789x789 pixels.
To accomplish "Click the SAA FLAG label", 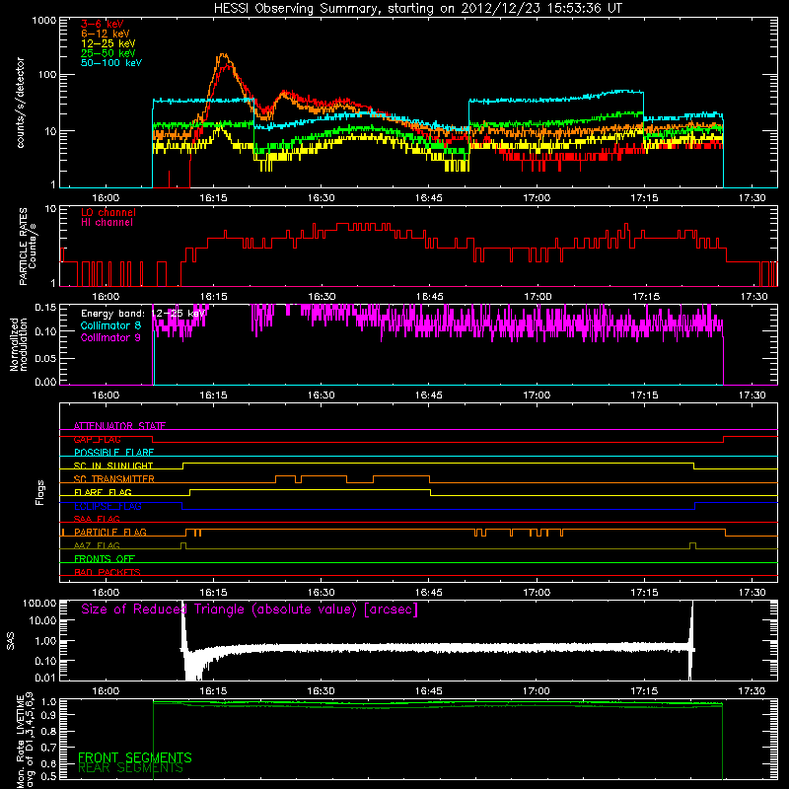I will pos(97,519).
